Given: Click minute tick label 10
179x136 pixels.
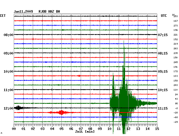Looking at the screenshot, I should click(109, 129).
